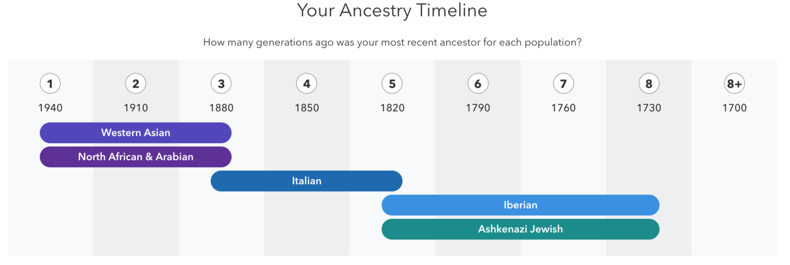Click generation 5 circle marker
Screen dimensions: 790x265
[x=392, y=84]
